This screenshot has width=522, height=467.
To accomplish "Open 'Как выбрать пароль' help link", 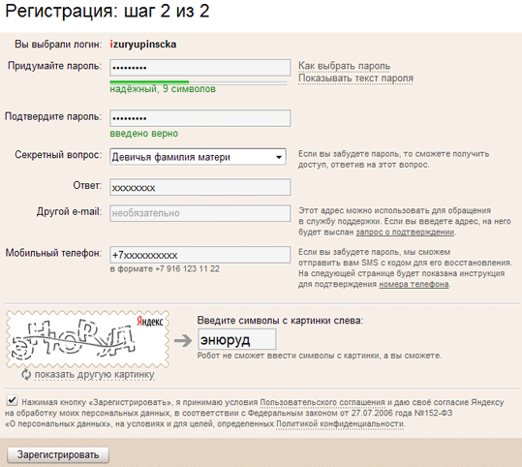I will (344, 66).
